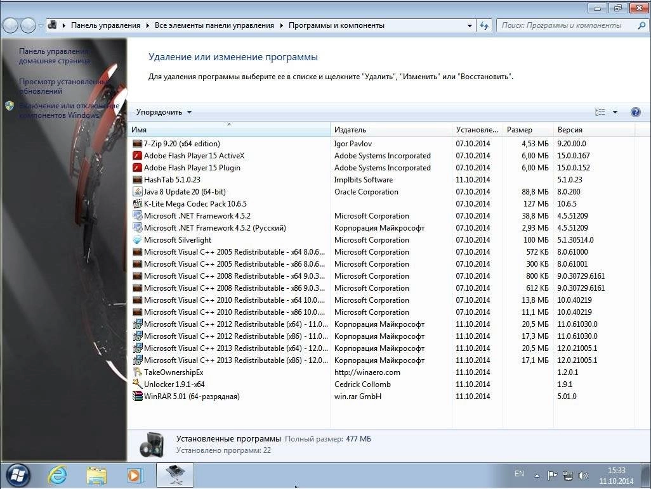Image resolution: width=651 pixels, height=489 pixels.
Task: Sort by the Версия column header
Action: tap(594, 130)
